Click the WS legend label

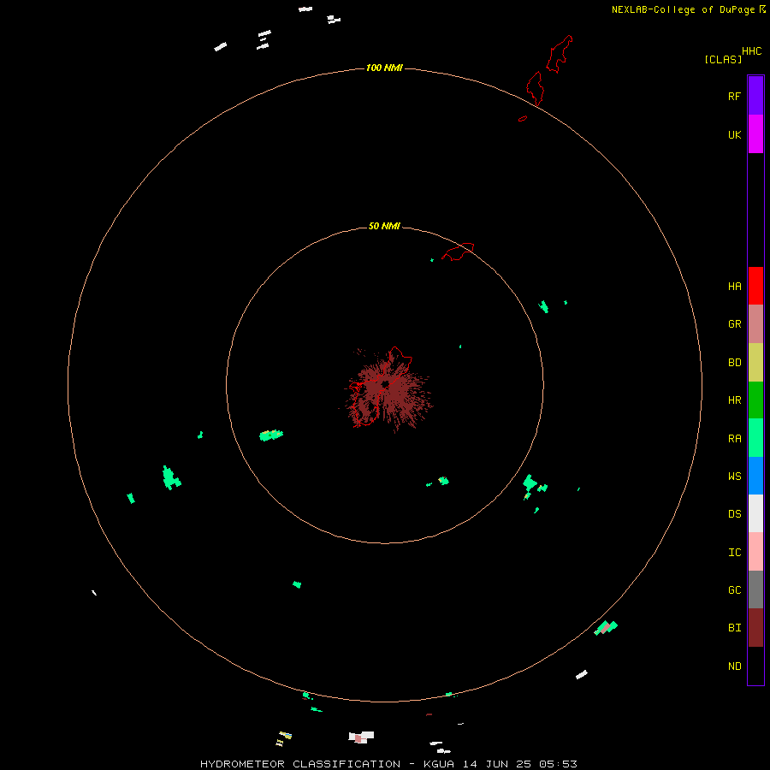click(x=734, y=477)
